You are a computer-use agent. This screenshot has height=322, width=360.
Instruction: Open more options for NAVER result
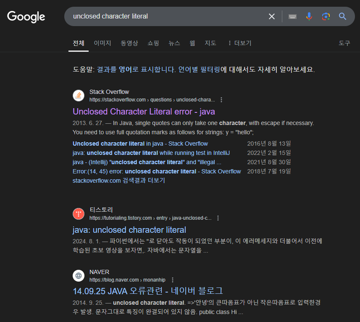click(x=172, y=280)
